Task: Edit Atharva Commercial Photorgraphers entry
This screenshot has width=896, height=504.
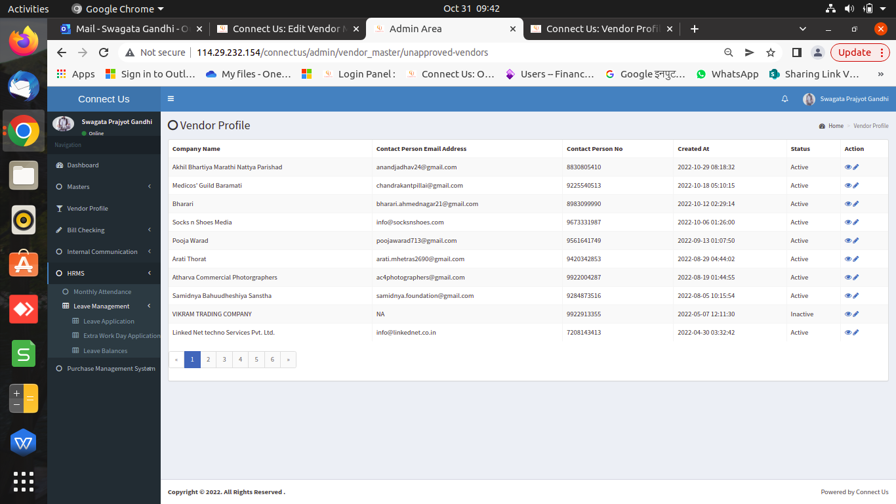Action: pos(856,278)
